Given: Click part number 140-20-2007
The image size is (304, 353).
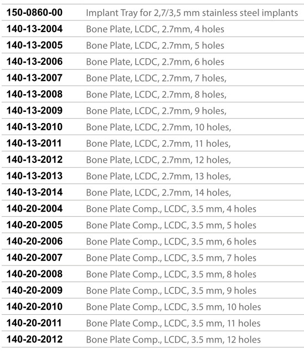Looking at the screenshot, I should tap(34, 258).
